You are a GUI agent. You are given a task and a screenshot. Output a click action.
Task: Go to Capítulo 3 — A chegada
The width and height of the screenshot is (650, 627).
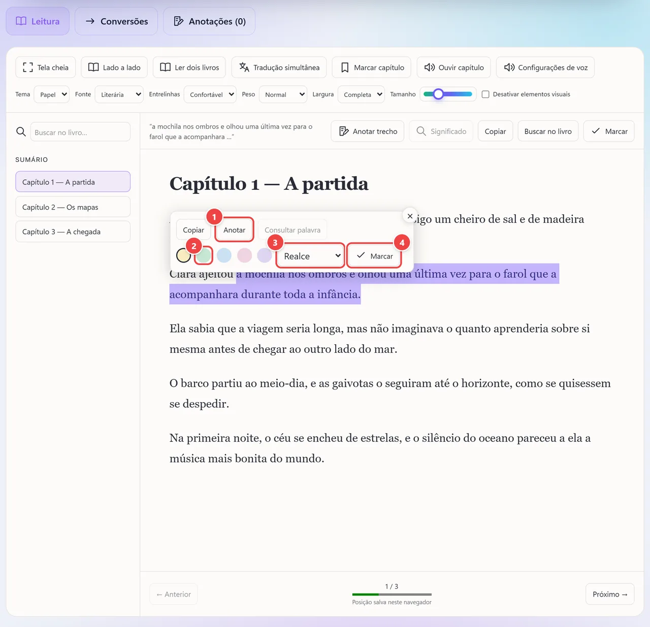pos(73,232)
